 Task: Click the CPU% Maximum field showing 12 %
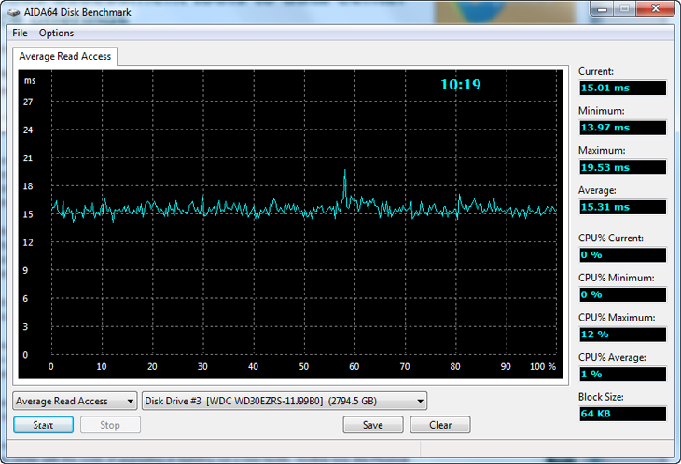622,334
